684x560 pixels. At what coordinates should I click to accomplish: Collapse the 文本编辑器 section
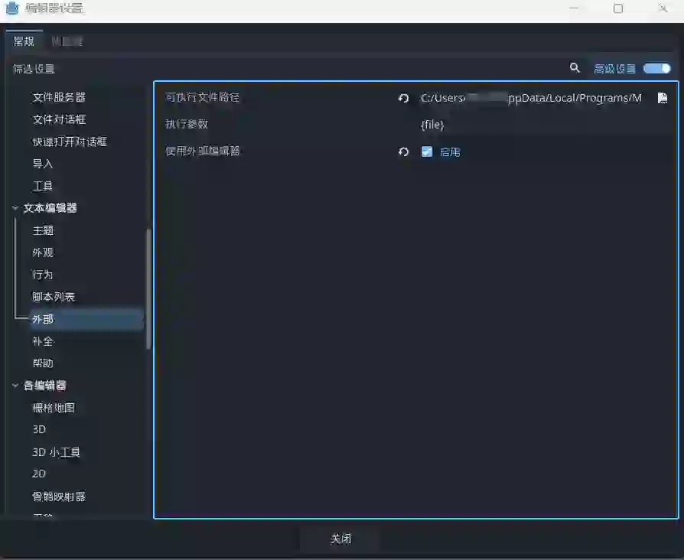tap(15, 208)
